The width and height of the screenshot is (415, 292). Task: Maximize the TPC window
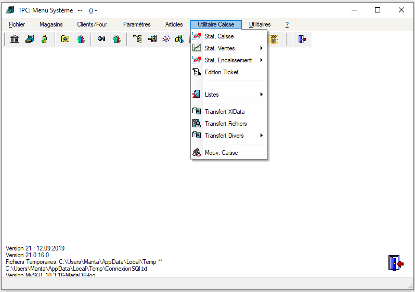pos(378,10)
